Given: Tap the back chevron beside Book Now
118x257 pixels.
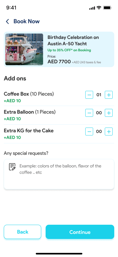Looking at the screenshot, I should pyautogui.click(x=7, y=22).
